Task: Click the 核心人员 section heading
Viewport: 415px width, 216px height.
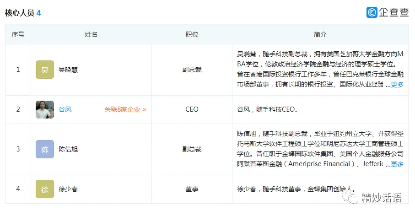Action: point(20,13)
